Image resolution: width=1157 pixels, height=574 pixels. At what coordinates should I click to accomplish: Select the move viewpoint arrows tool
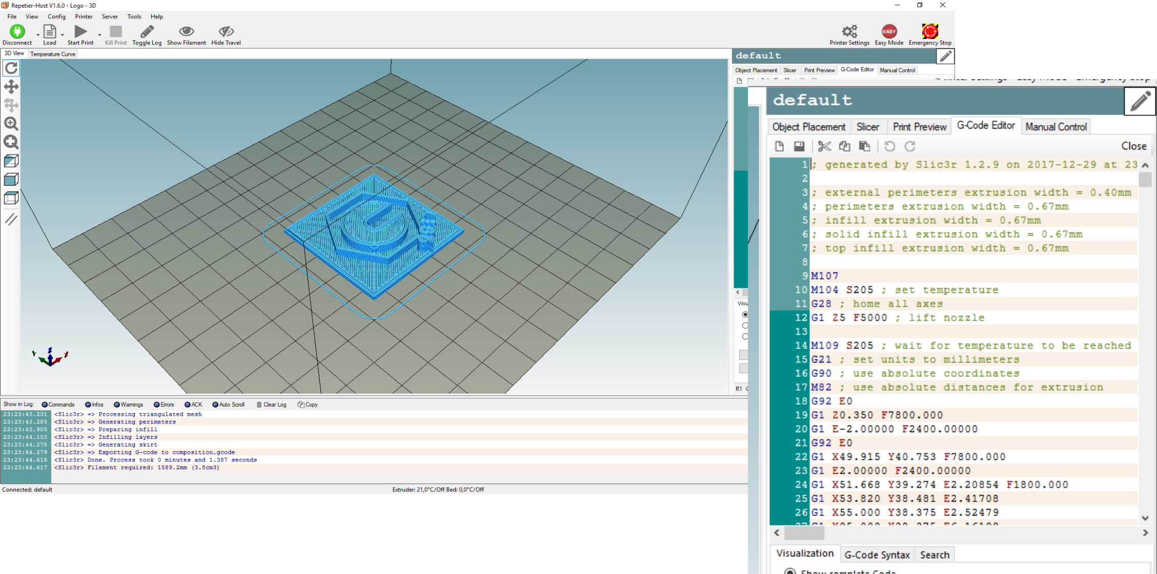pos(11,87)
